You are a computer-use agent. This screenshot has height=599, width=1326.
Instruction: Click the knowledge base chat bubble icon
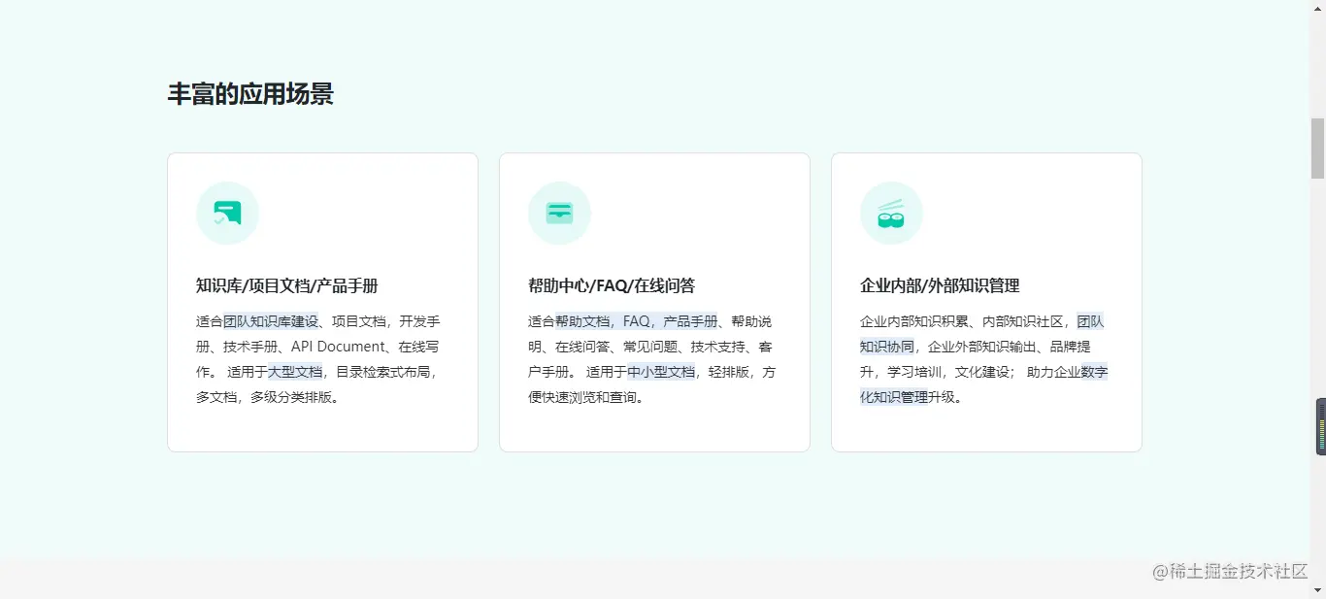tap(227, 214)
